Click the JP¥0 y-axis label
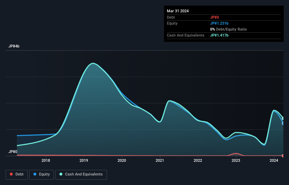This screenshot has height=185, width=289. point(13,152)
